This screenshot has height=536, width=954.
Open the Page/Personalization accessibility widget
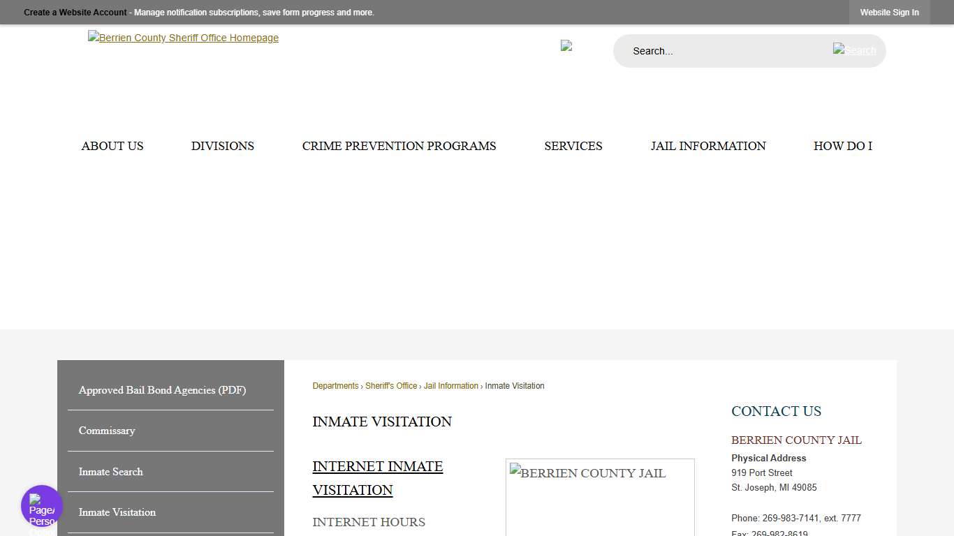[x=41, y=505]
